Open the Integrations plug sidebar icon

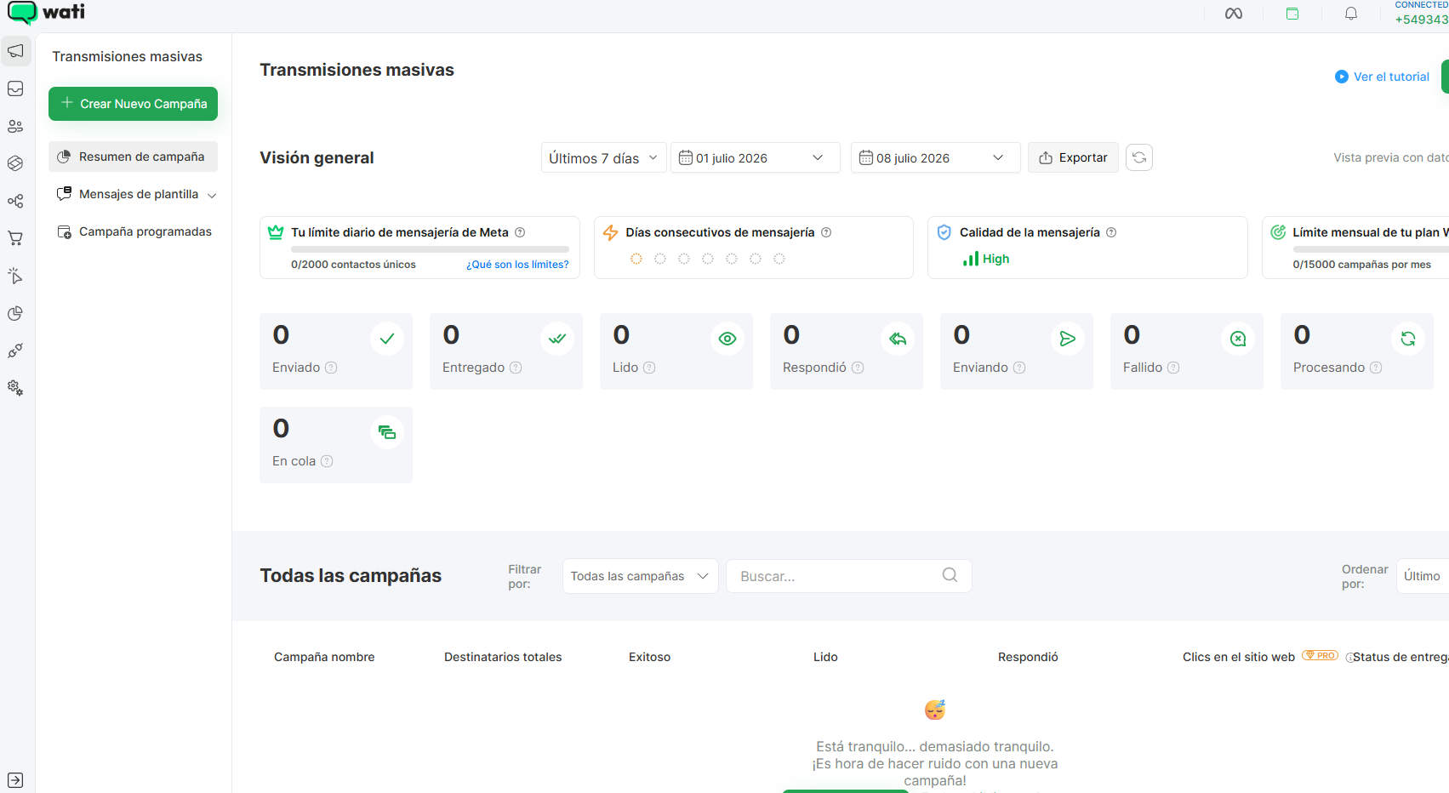tap(15, 351)
